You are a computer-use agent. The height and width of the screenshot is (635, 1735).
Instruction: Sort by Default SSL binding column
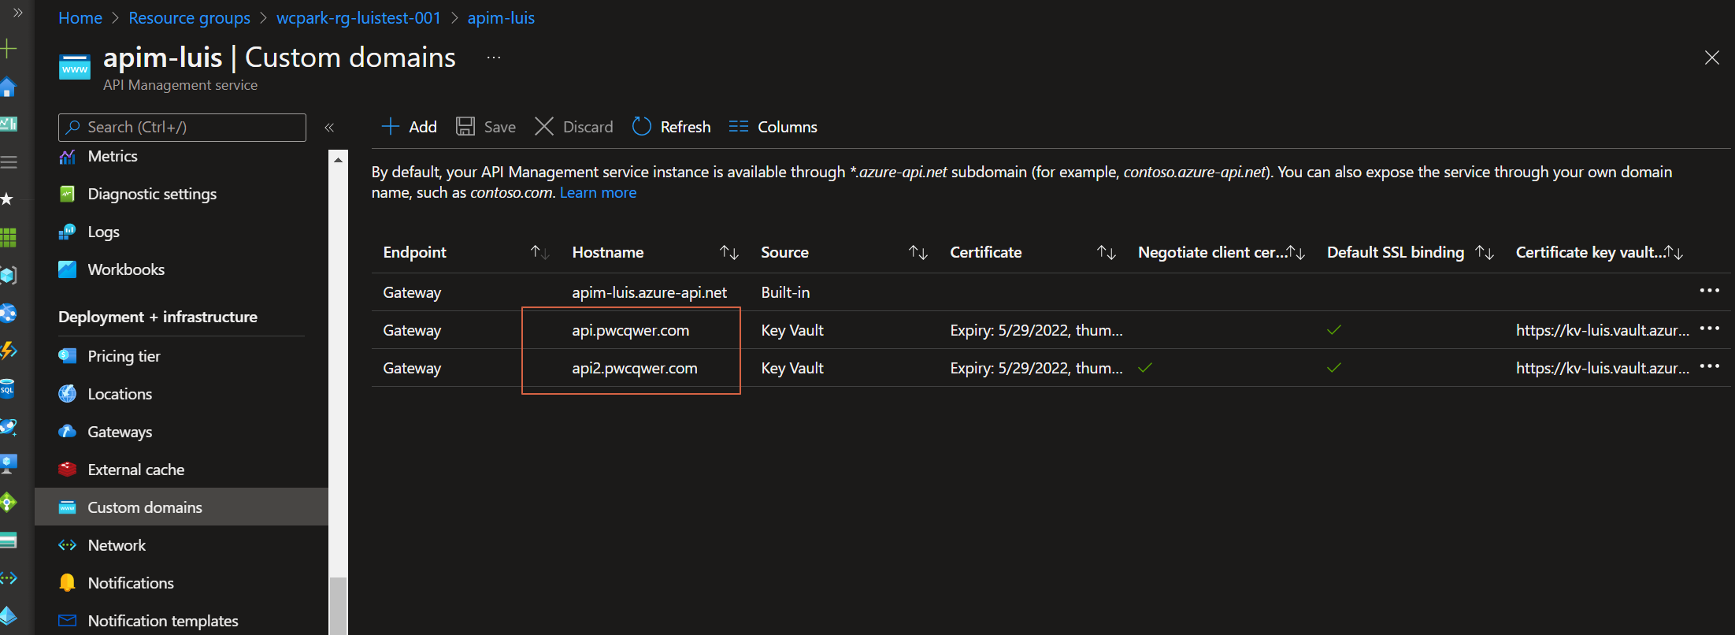(1485, 252)
